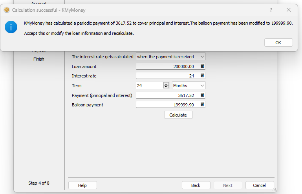Decrease the Term value with down arrow
This screenshot has height=194, width=302.
click(x=165, y=87)
